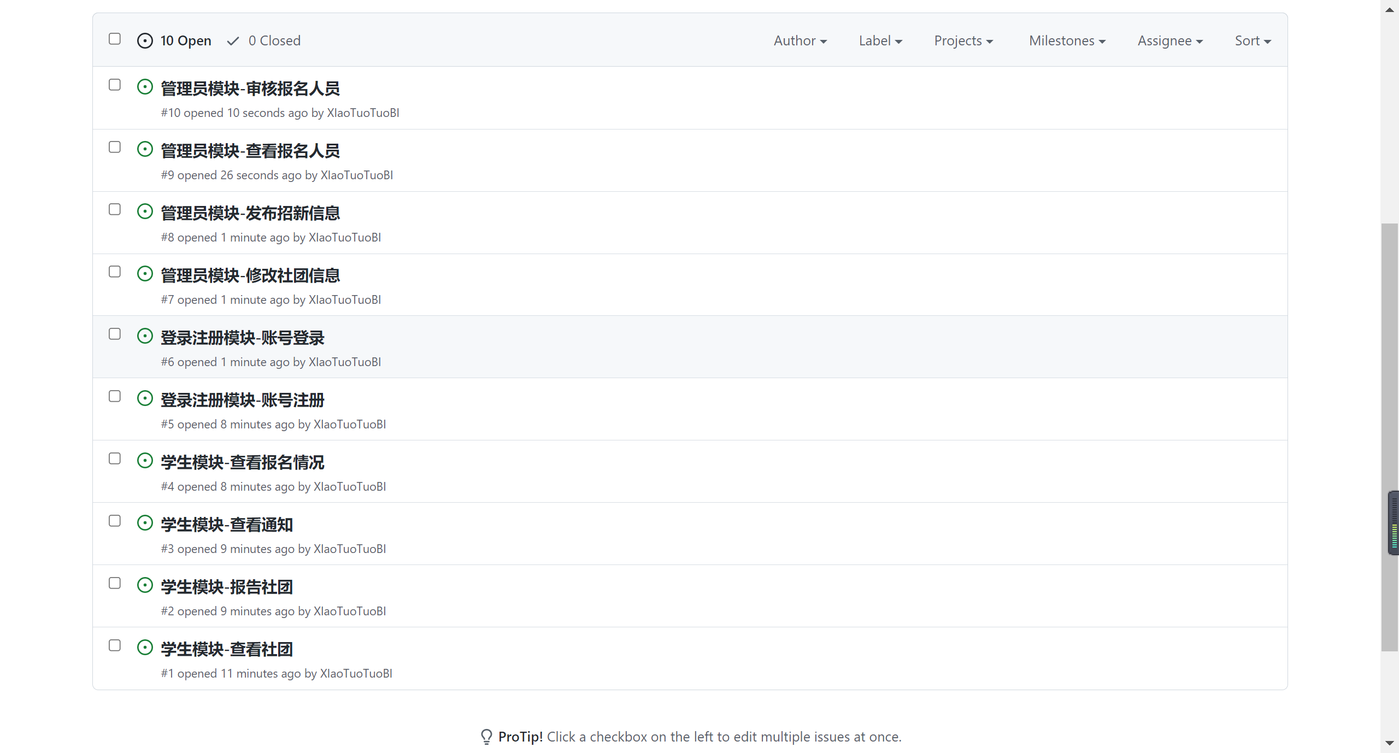Screen dimensions: 1399x753
Task: Click the open icon for issue #9
Action: coord(145,149)
